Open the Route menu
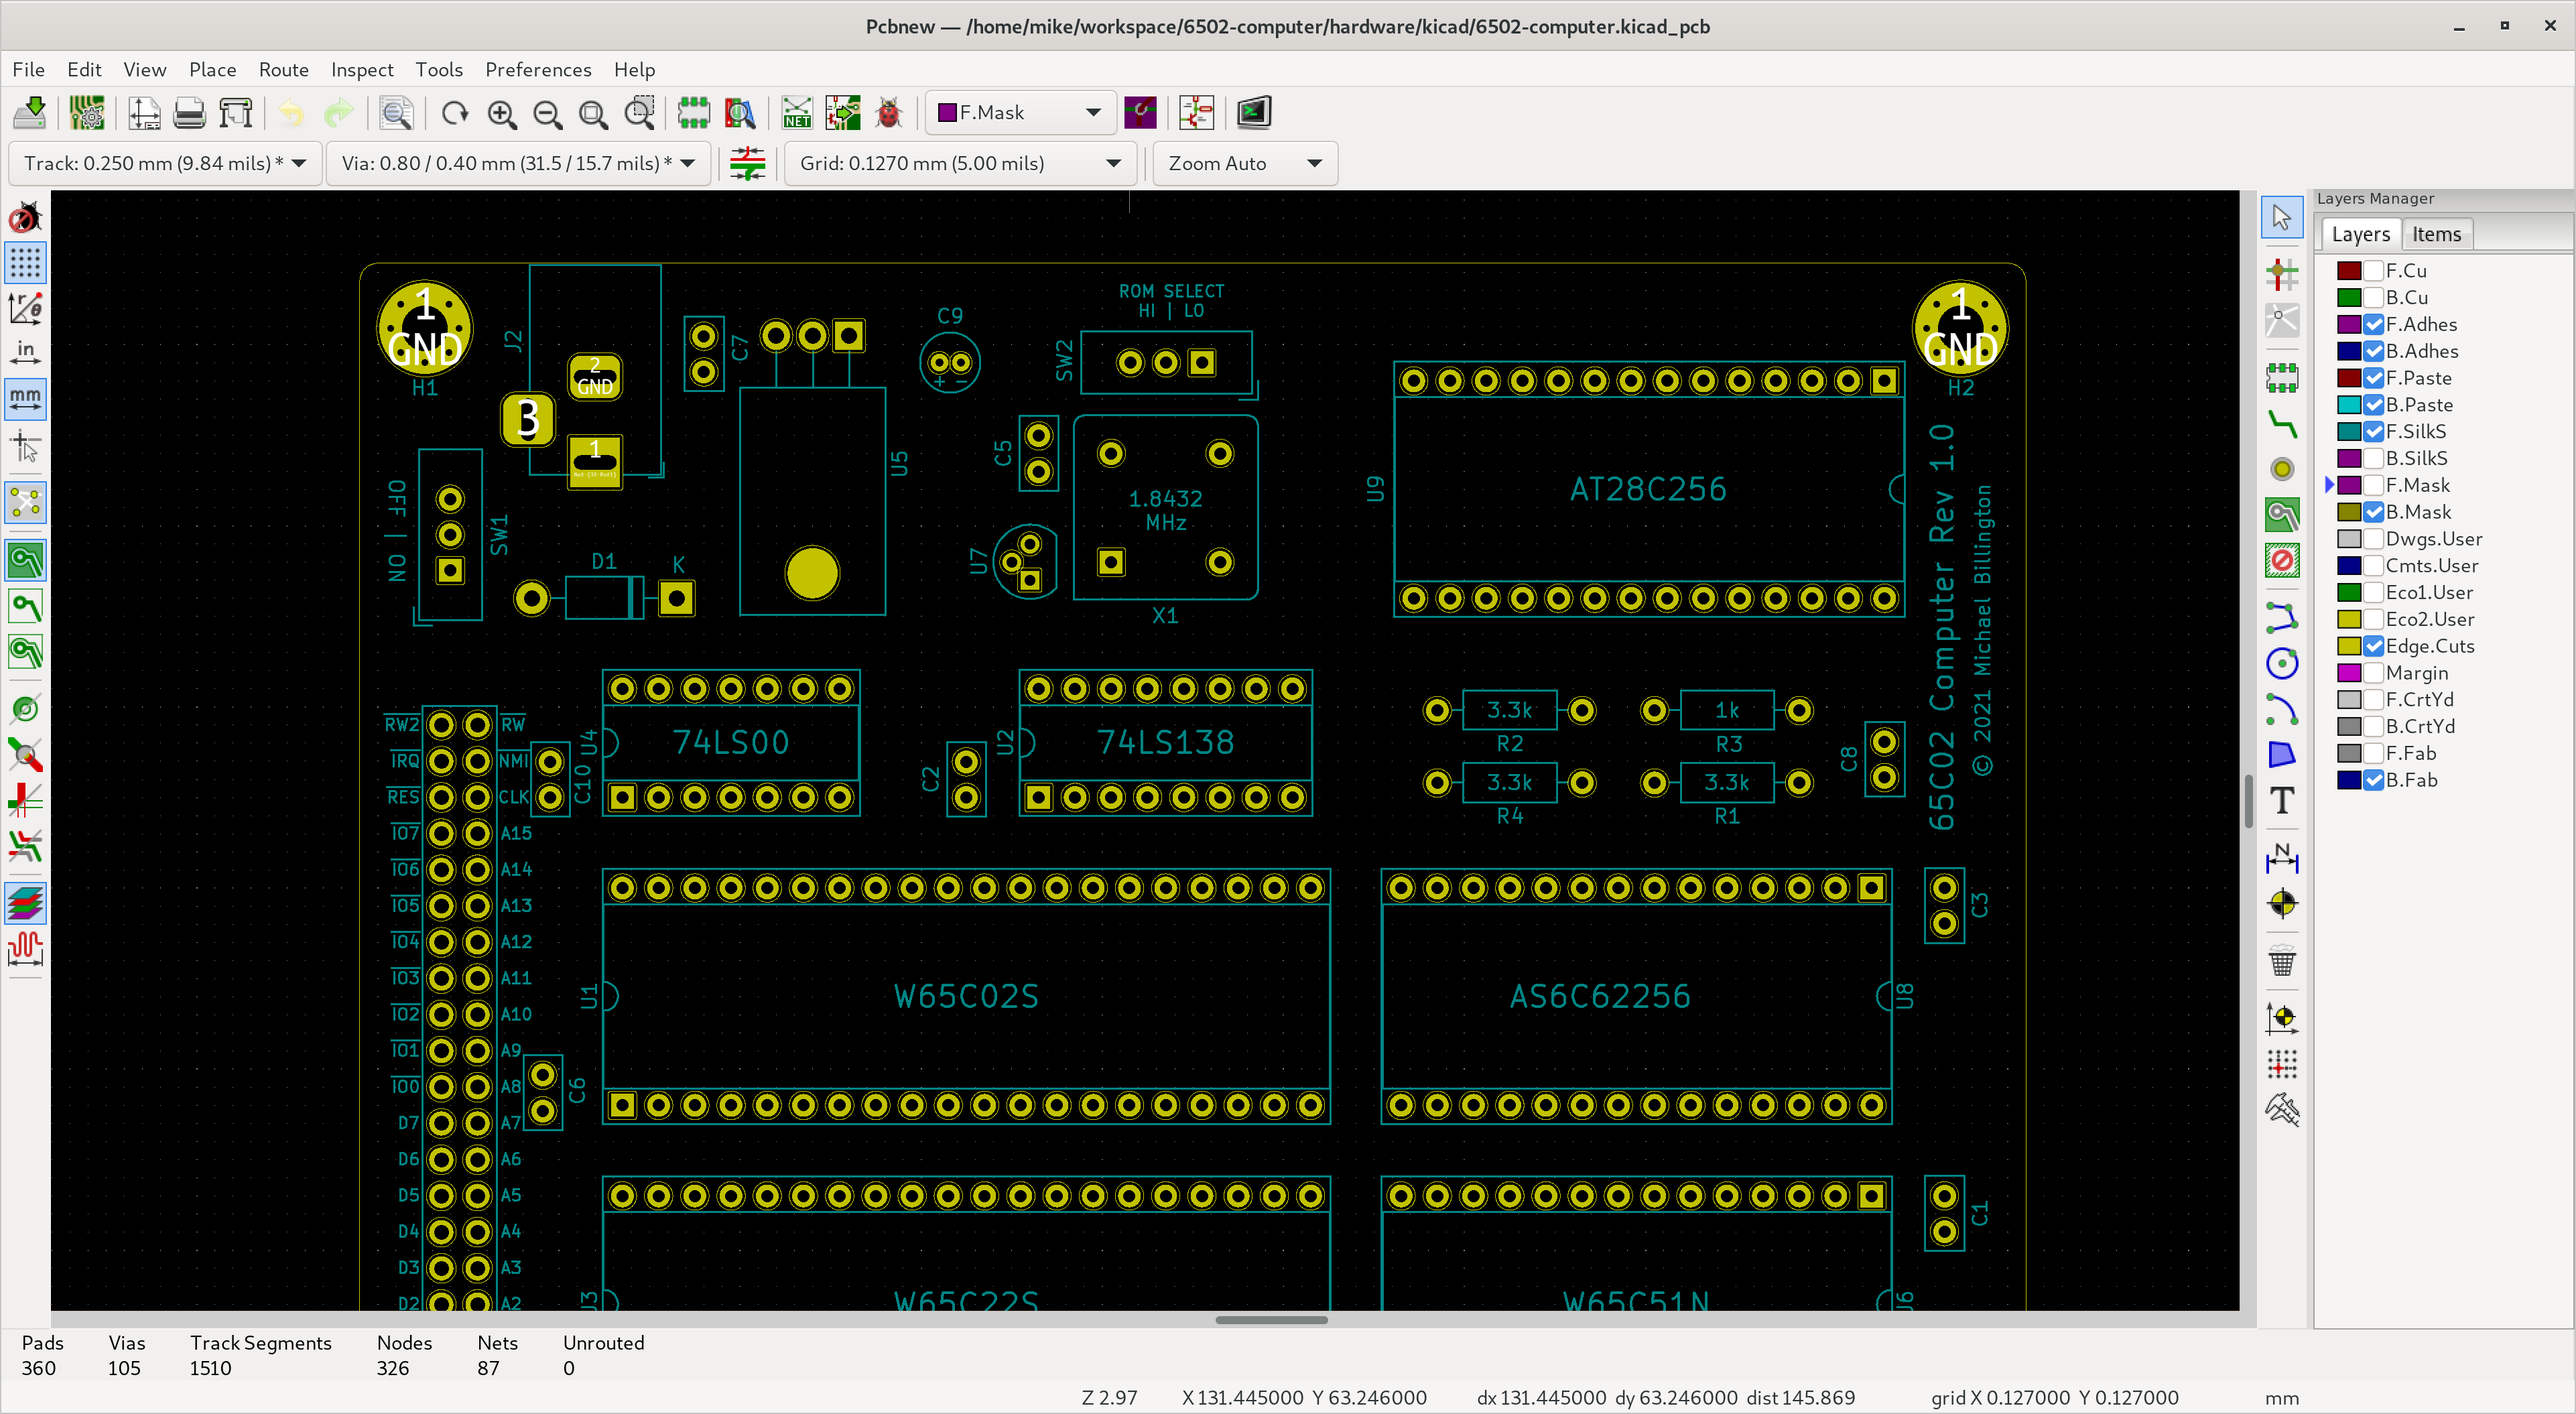2576x1414 pixels. click(x=283, y=69)
